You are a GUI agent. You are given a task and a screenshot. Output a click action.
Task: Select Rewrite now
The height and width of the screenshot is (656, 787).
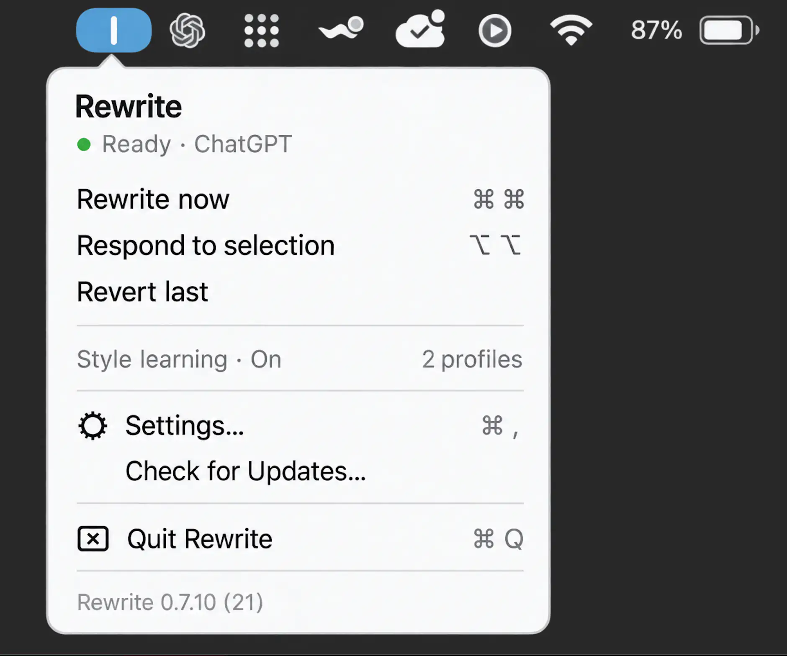point(300,199)
